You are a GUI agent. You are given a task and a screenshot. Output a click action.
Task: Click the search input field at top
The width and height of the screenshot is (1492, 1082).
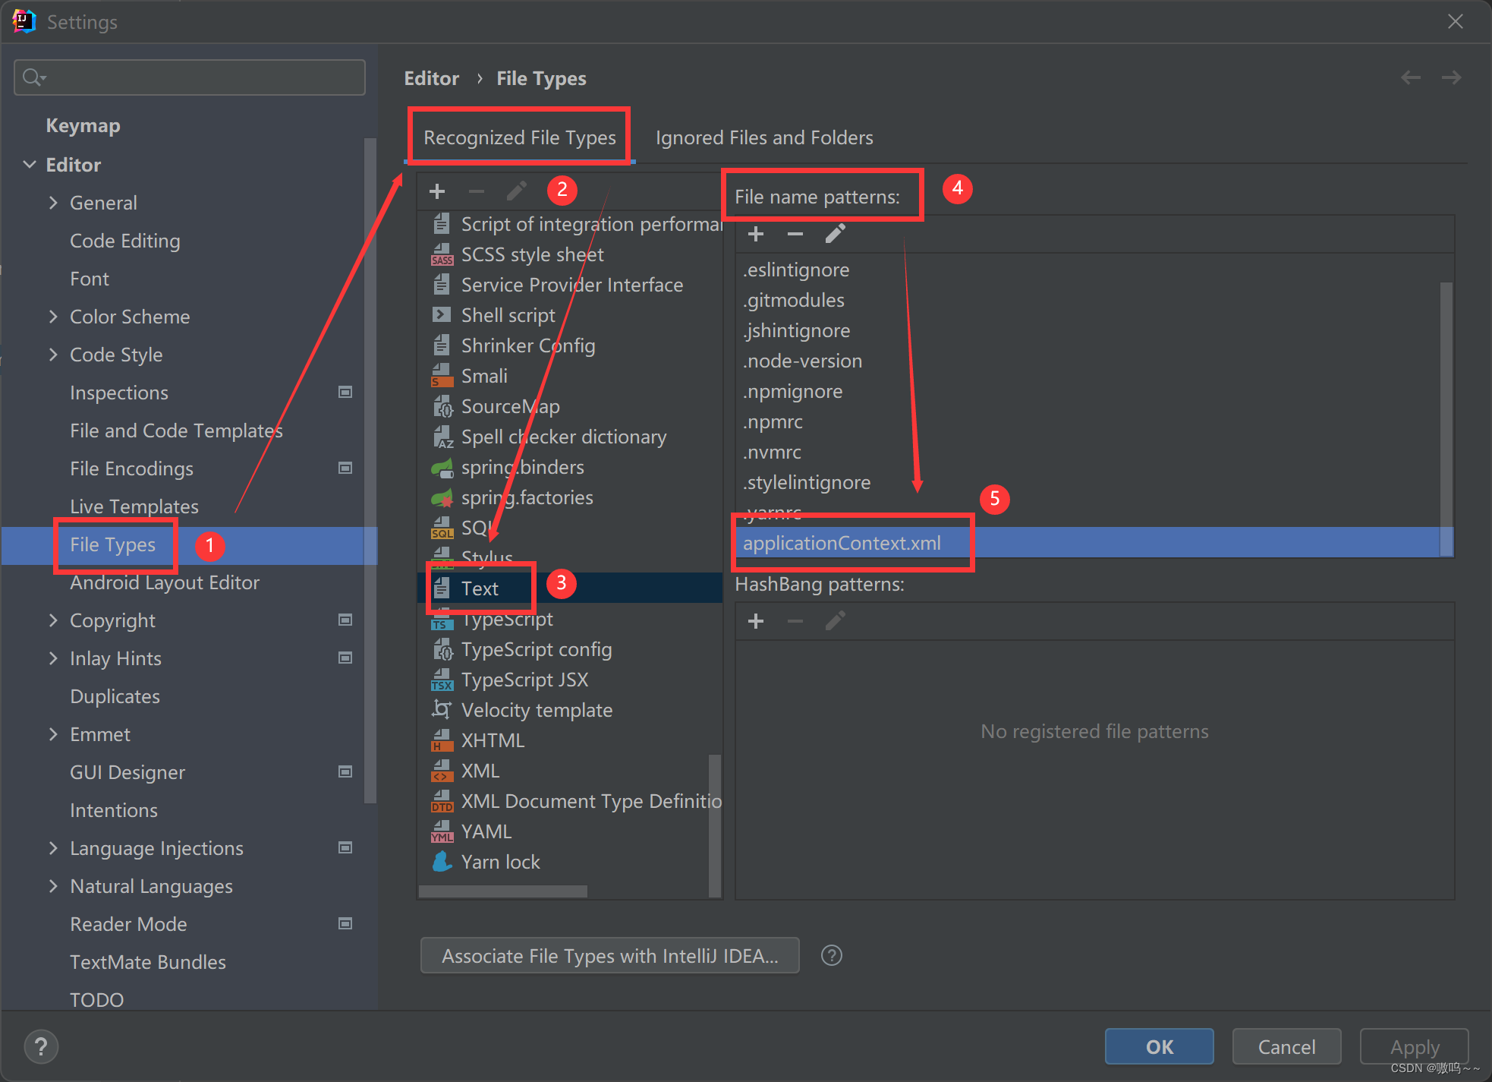[191, 77]
